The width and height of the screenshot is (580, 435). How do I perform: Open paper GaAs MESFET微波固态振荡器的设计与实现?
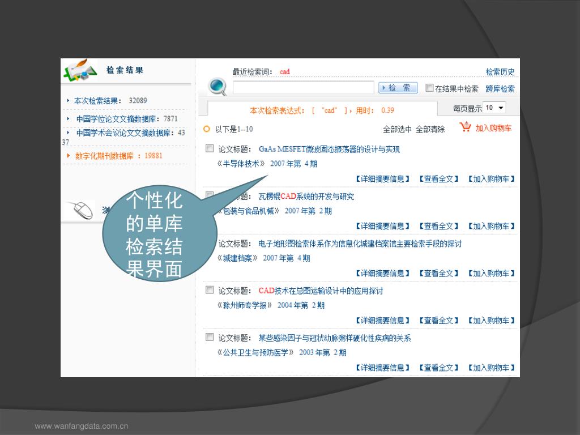(329, 149)
